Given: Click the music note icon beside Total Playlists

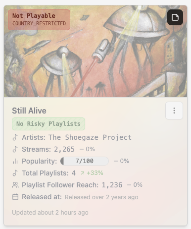Looking at the screenshot, I should pos(15,173).
